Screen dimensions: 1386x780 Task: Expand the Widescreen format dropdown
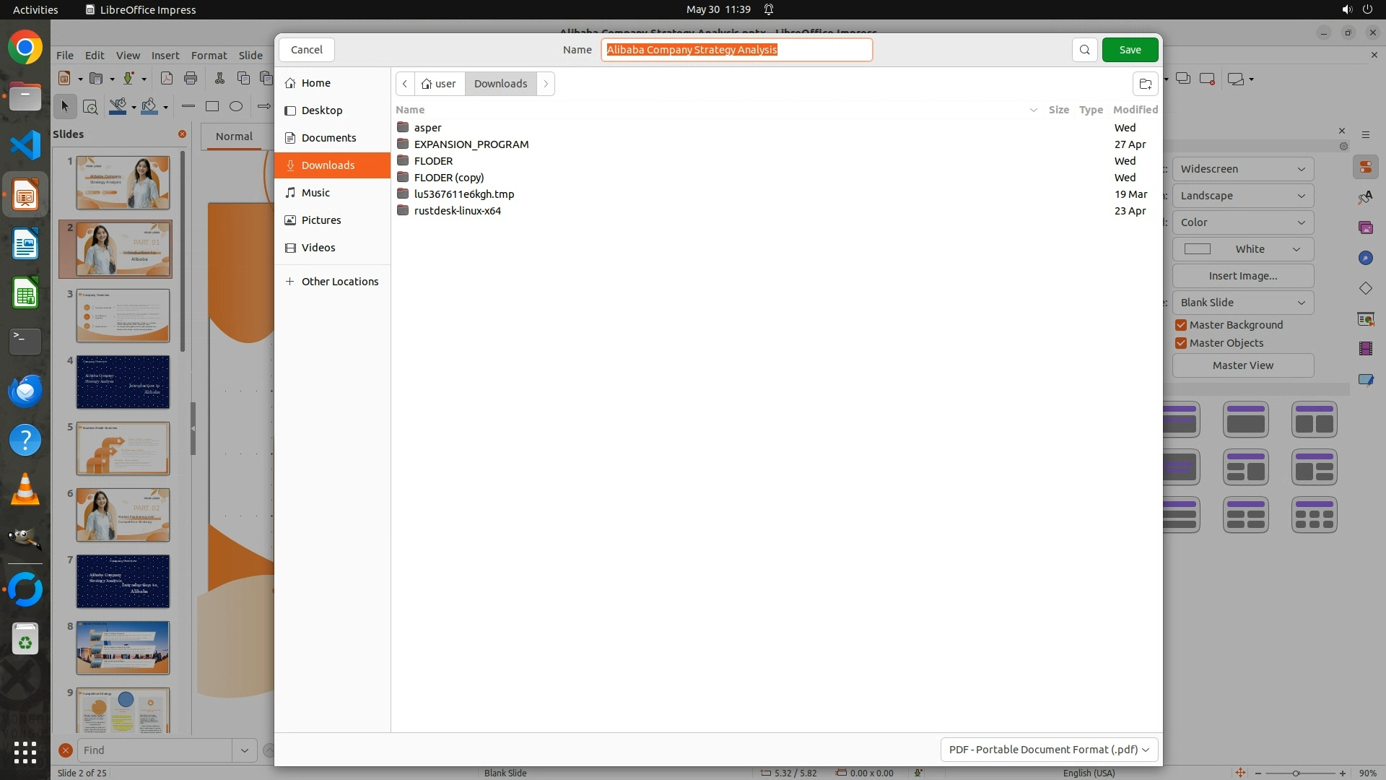pos(1242,169)
